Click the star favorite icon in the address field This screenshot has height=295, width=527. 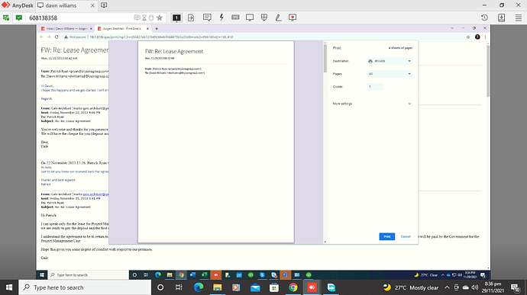160,18
